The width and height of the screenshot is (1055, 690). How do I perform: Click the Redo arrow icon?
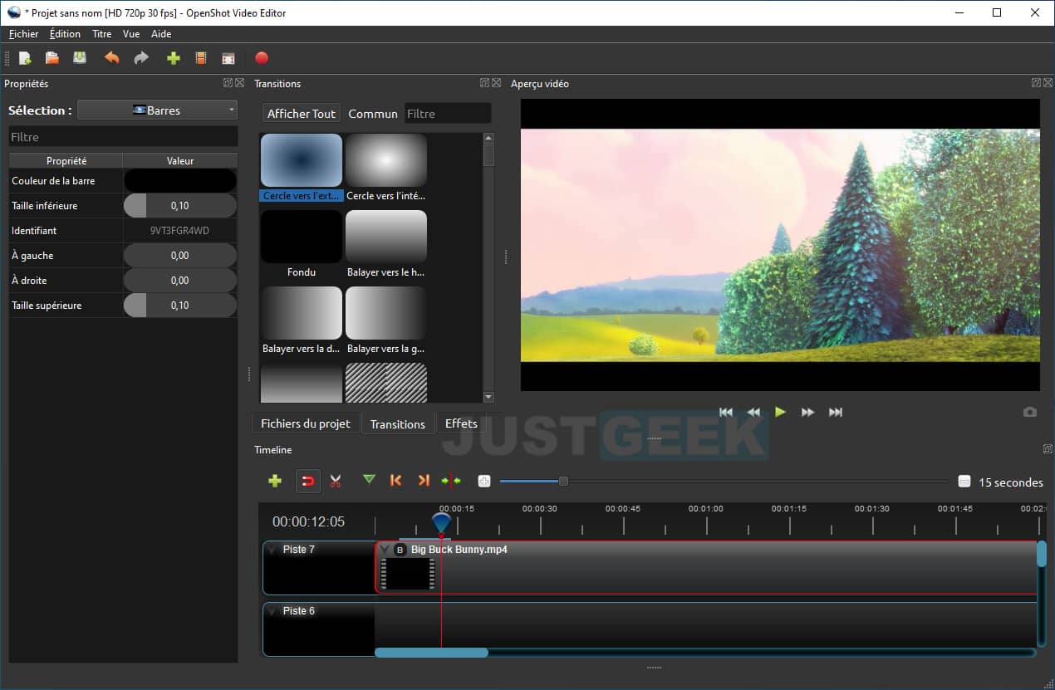141,58
